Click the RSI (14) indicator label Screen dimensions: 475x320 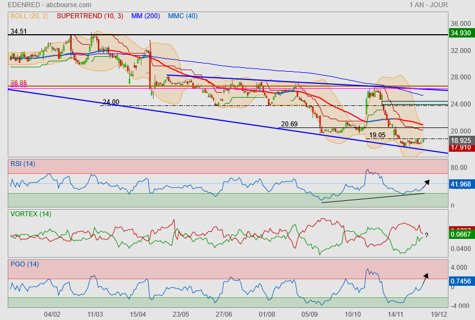pos(23,163)
